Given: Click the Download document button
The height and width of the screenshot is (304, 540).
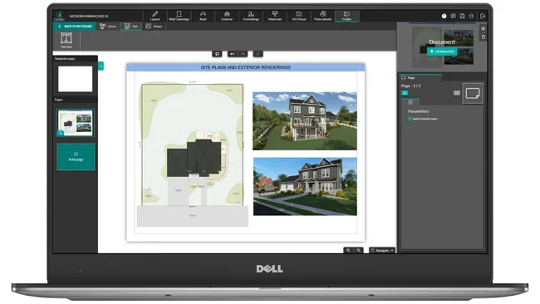Looking at the screenshot, I should 442,51.
